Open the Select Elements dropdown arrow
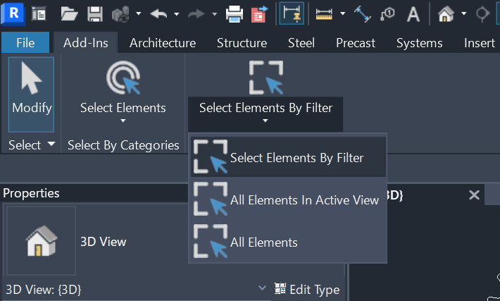This screenshot has height=301, width=500. 123,121
